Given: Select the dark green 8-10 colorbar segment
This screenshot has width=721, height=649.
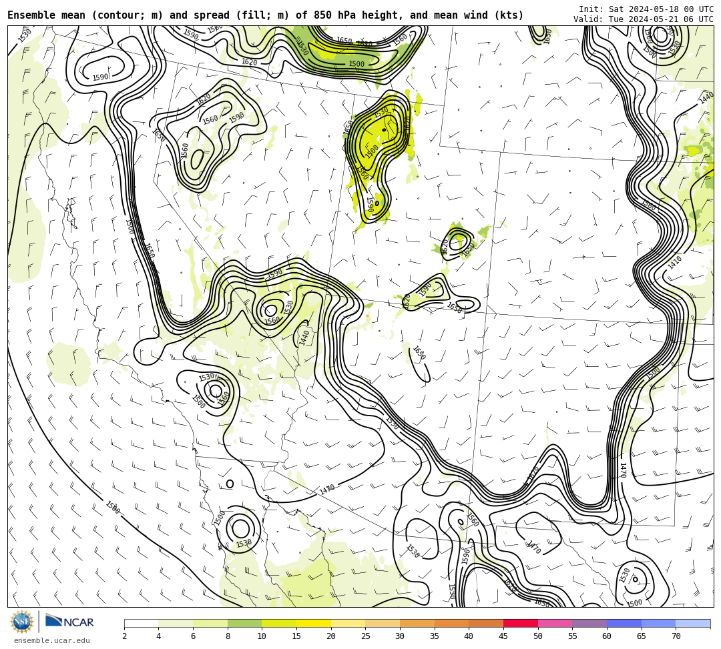Looking at the screenshot, I should coord(244,623).
